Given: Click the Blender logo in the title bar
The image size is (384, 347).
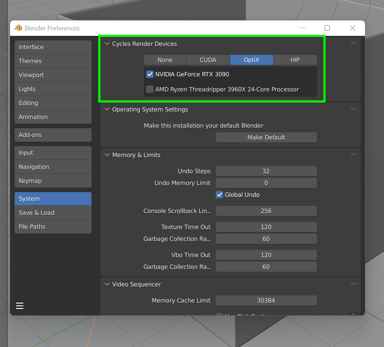Looking at the screenshot, I should (x=18, y=28).
